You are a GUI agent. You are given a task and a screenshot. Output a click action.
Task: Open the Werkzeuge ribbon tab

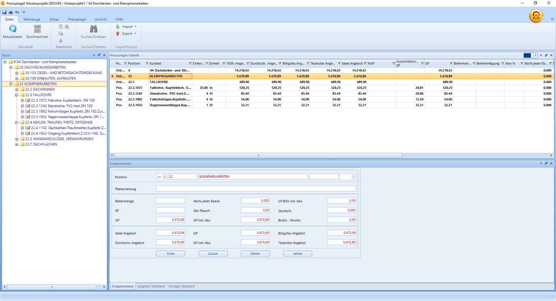pyautogui.click(x=32, y=19)
